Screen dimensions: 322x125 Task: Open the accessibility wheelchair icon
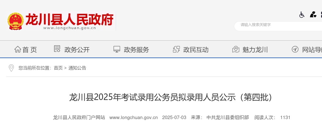[302, 15]
